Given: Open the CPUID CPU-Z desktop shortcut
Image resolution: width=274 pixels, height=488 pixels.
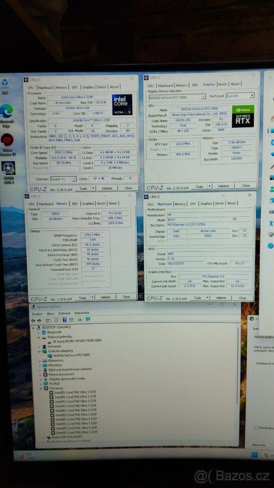Looking at the screenshot, I should click(8, 169).
